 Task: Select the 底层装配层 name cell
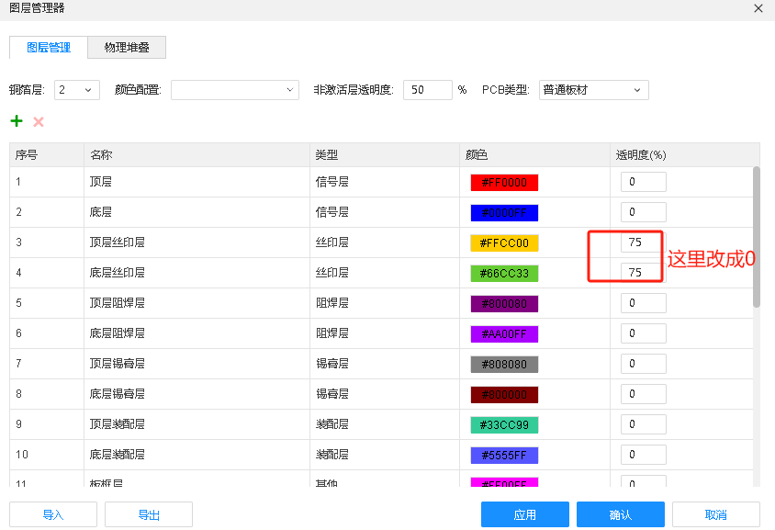click(197, 455)
